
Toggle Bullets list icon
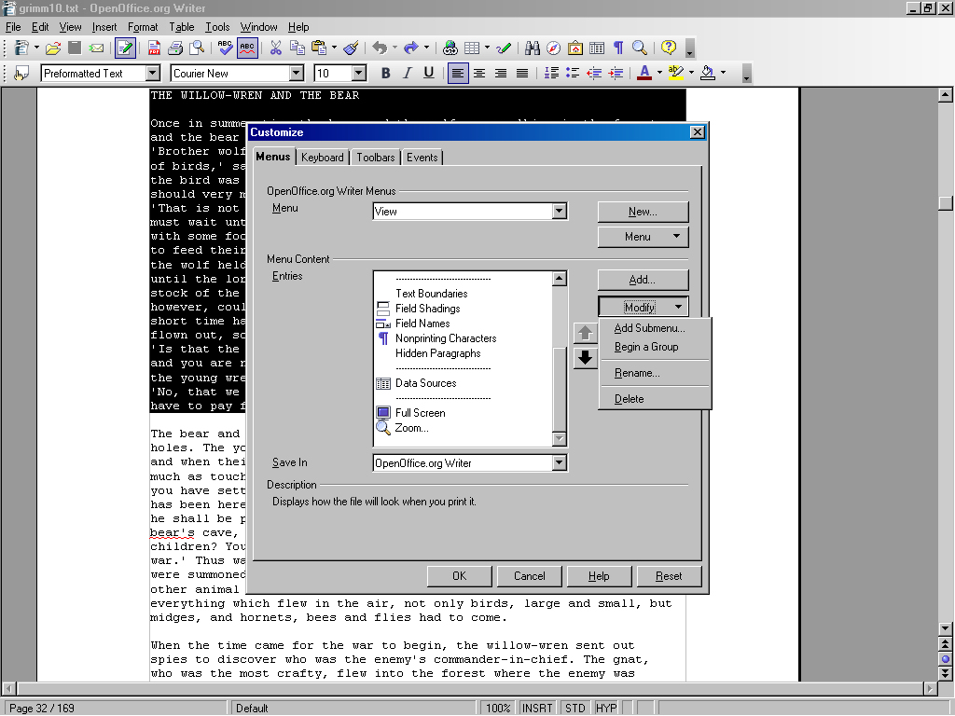point(573,74)
